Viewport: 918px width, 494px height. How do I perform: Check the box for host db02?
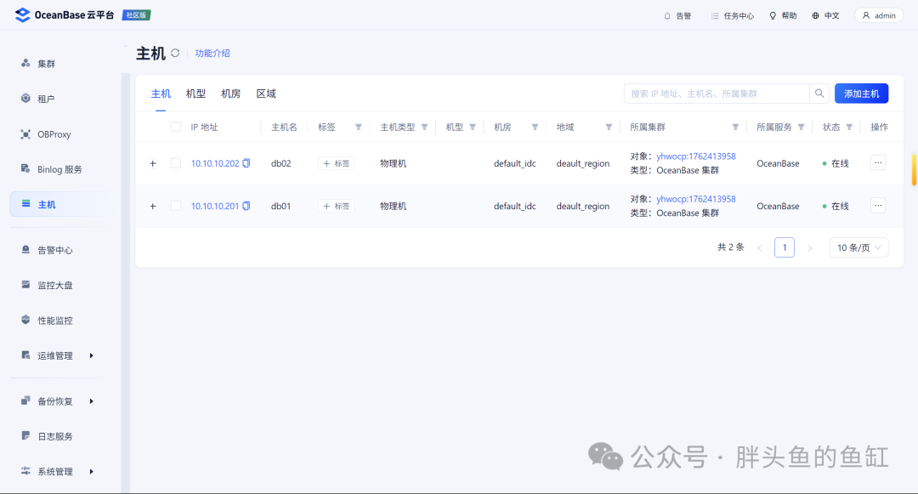click(x=176, y=163)
